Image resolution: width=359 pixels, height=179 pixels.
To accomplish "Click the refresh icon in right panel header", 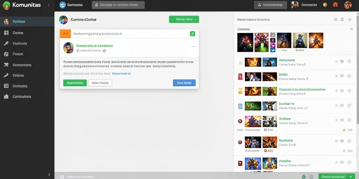I will click(349, 20).
